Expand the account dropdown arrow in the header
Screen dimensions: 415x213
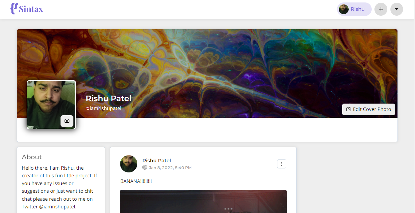397,9
